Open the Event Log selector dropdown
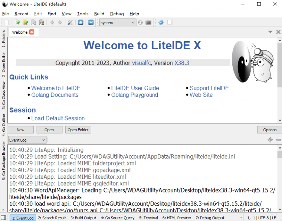The image size is (282, 221). (27, 140)
